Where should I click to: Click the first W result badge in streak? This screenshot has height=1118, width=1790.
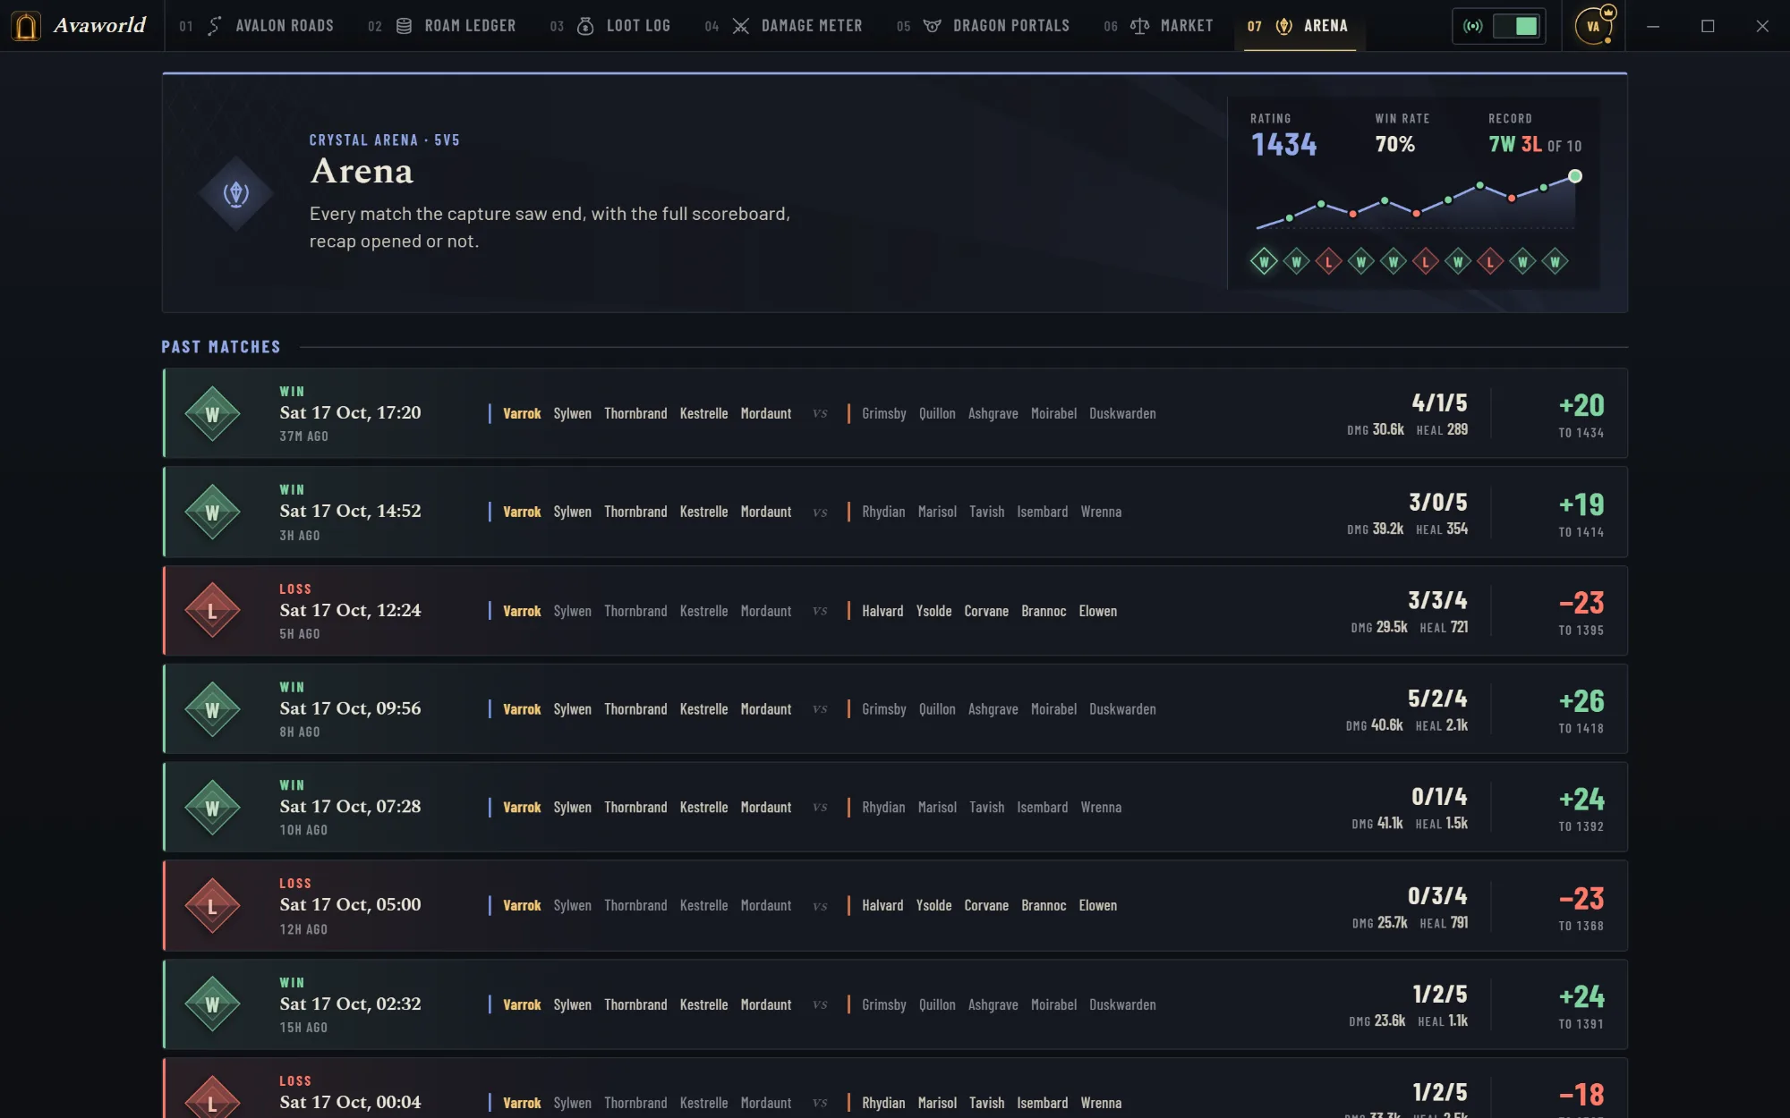(1264, 262)
